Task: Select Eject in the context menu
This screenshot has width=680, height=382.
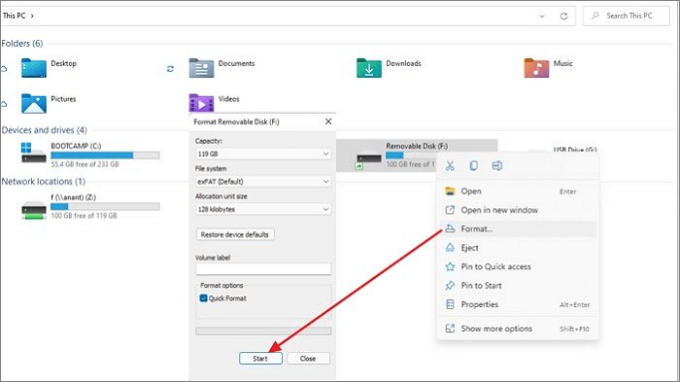Action: point(518,248)
